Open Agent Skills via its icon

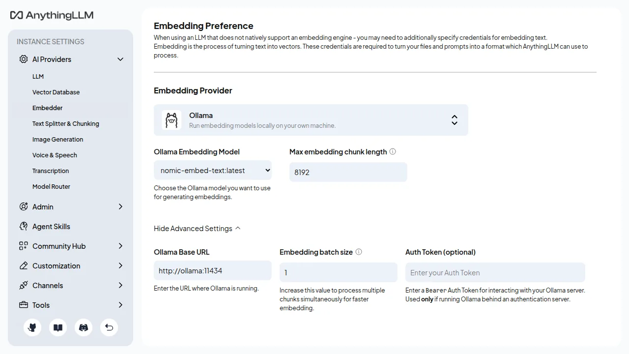point(23,226)
